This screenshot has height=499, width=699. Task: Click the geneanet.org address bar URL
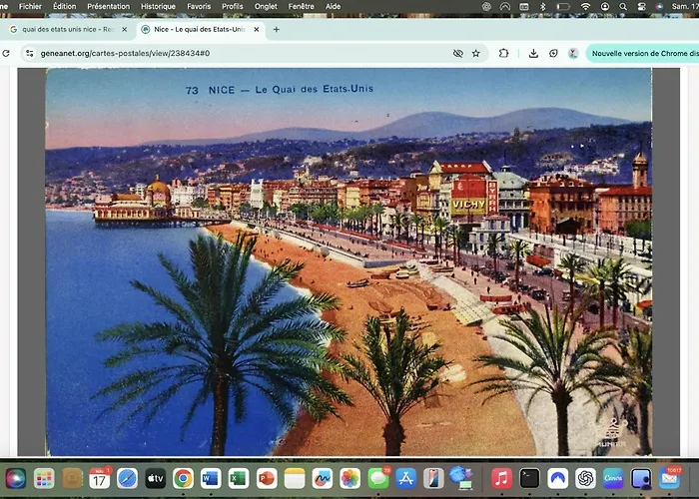click(125, 53)
